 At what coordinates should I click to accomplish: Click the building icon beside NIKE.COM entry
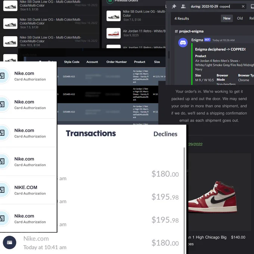(2, 190)
